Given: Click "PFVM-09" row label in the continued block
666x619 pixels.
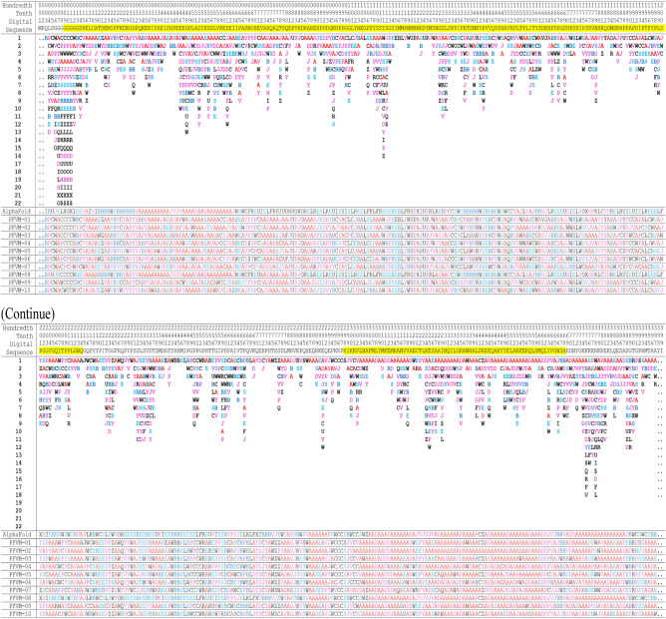Looking at the screenshot, I should tap(20, 605).
